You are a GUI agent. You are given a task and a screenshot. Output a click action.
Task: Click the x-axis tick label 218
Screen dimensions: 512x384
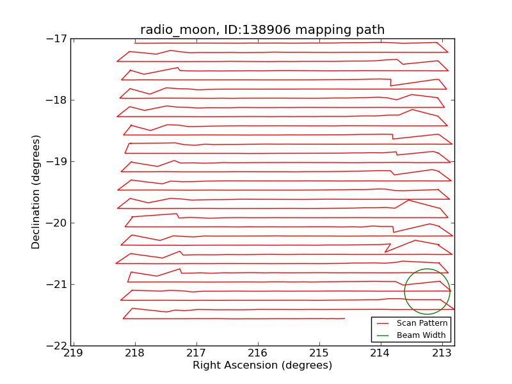tap(135, 353)
